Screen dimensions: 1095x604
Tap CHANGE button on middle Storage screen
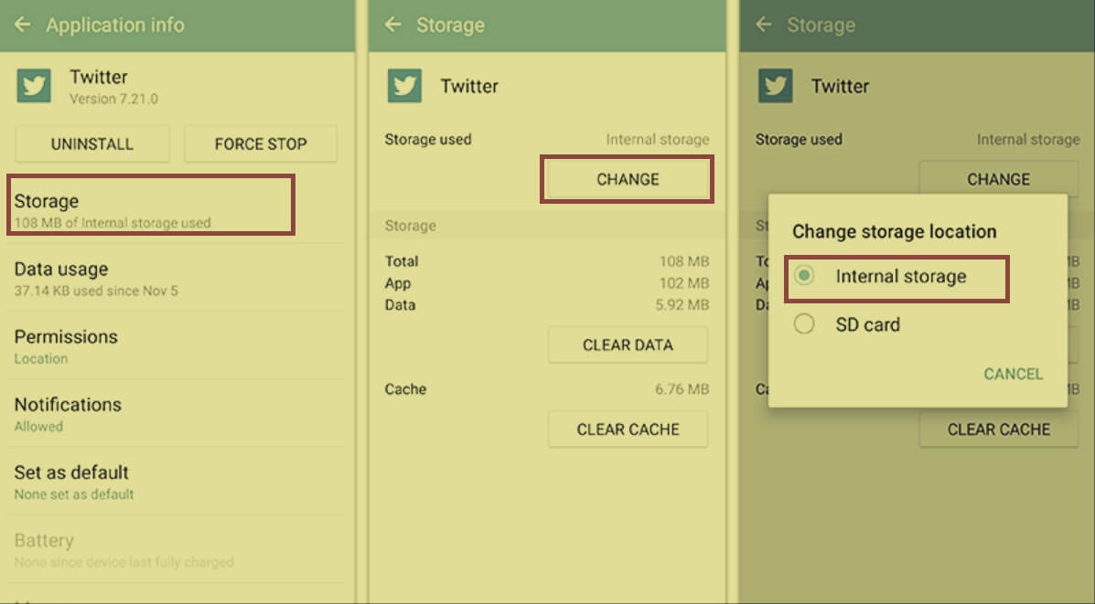coord(628,179)
